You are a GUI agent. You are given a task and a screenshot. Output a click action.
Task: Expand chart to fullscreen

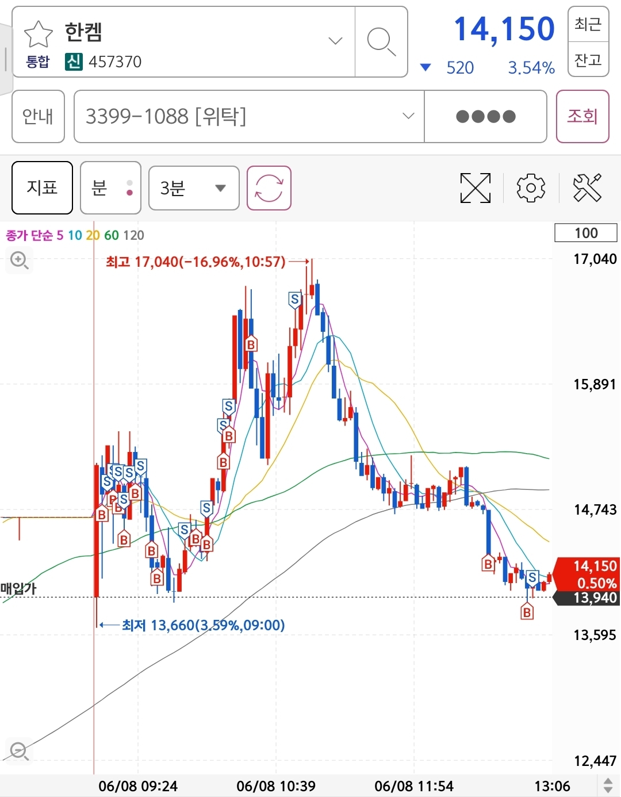476,188
